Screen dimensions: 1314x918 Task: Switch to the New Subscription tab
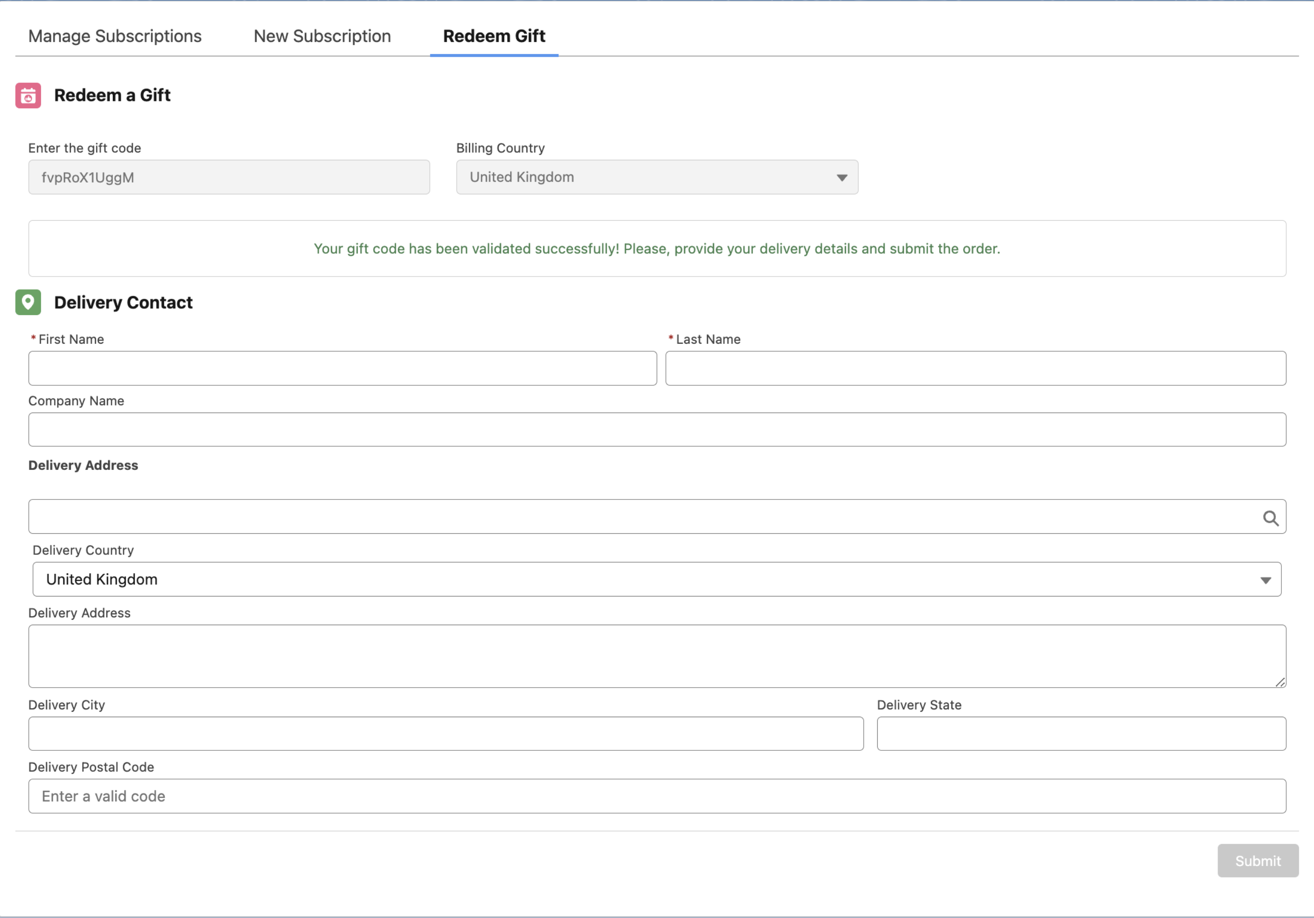[x=322, y=36]
